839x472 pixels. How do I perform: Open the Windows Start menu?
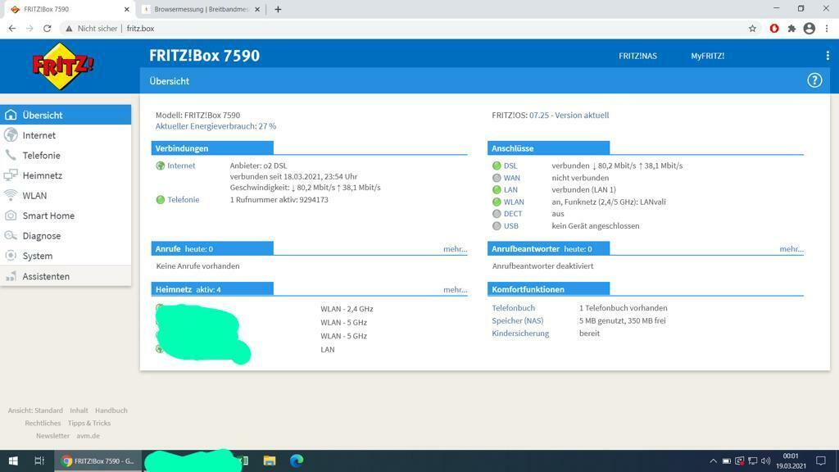pyautogui.click(x=13, y=461)
